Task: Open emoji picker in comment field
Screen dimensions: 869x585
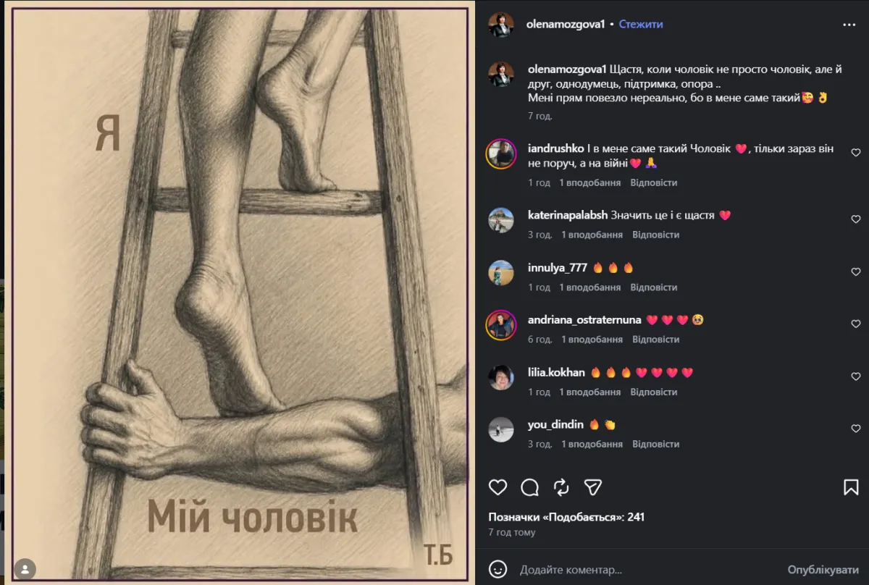Action: (x=498, y=569)
